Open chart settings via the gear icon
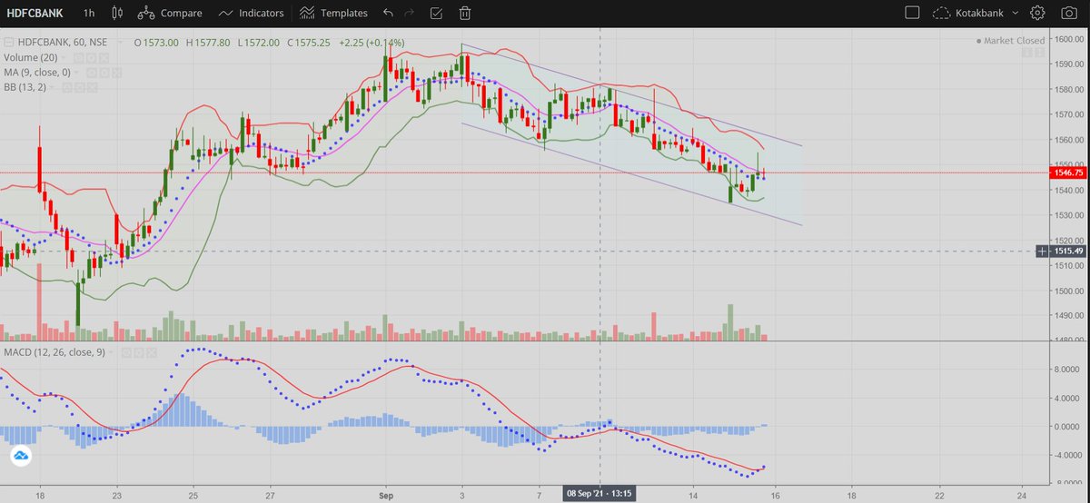Image resolution: width=1090 pixels, height=503 pixels. click(1038, 14)
